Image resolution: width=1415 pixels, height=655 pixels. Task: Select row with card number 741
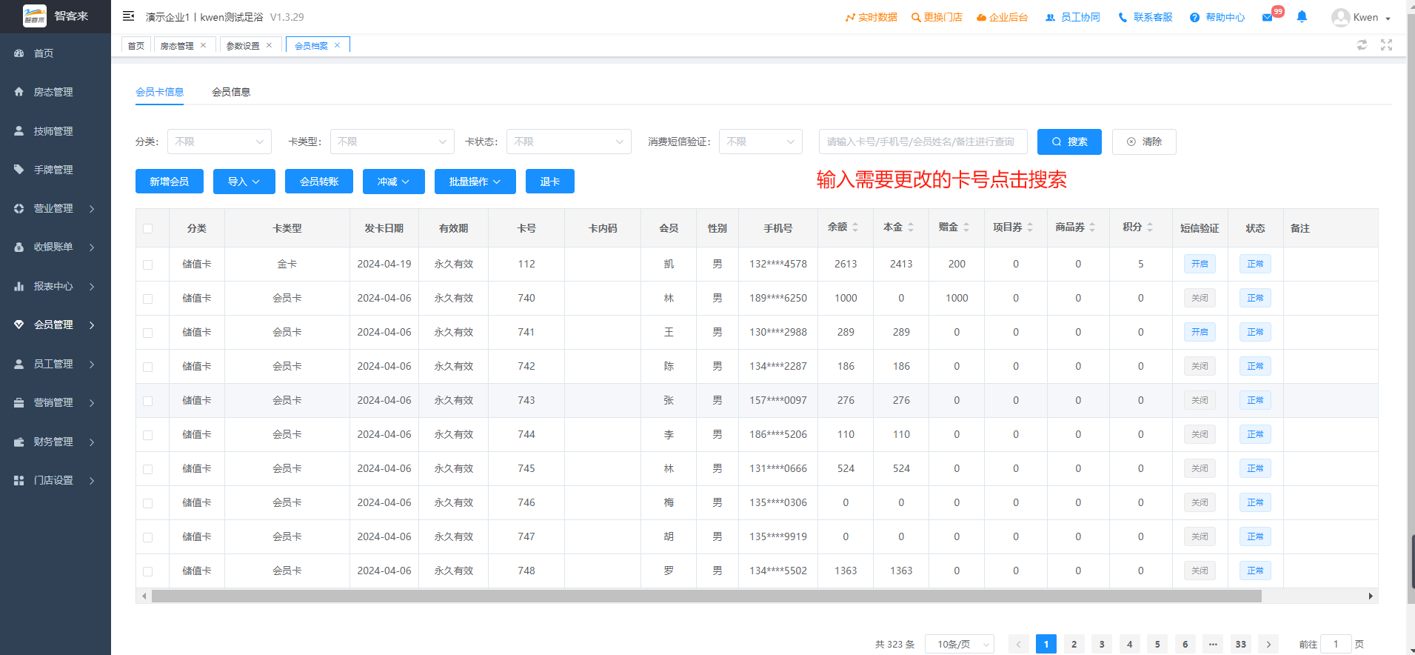148,333
